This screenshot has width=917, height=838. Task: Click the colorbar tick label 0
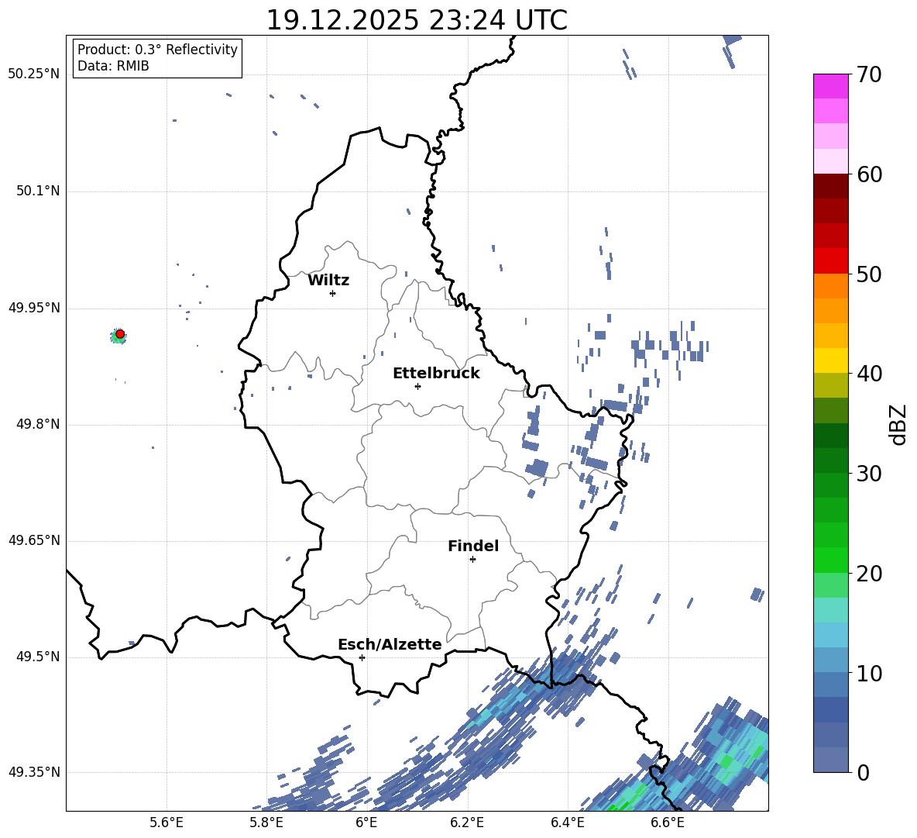(x=863, y=772)
